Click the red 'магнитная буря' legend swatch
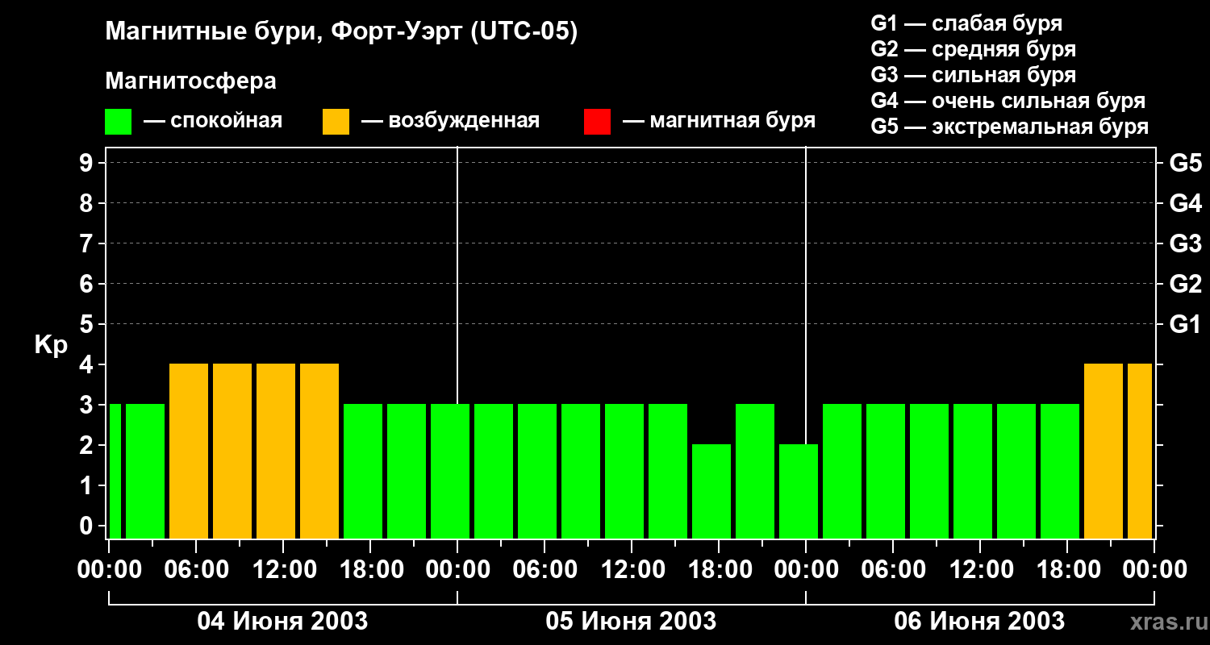1210x645 pixels. [597, 122]
